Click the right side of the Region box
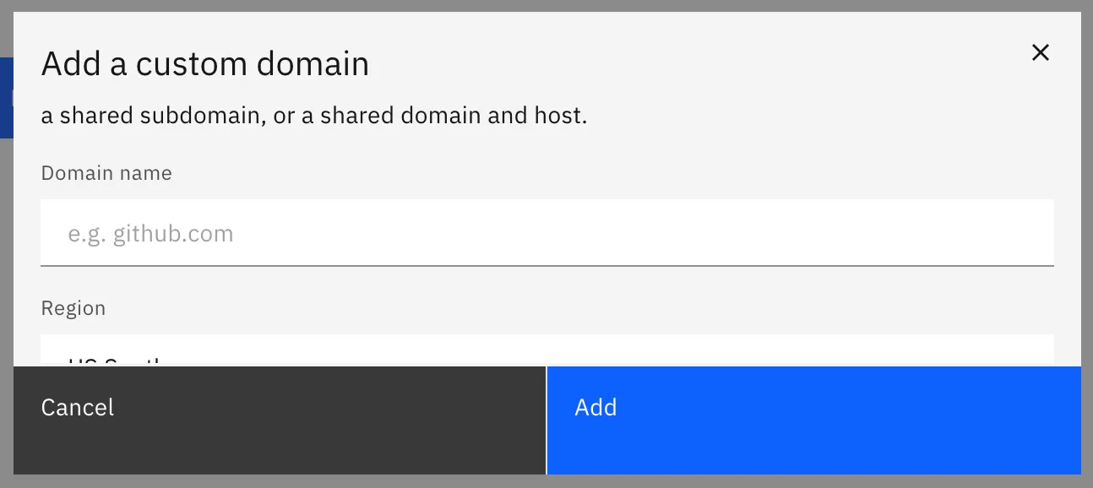The width and height of the screenshot is (1093, 488). click(x=1014, y=351)
